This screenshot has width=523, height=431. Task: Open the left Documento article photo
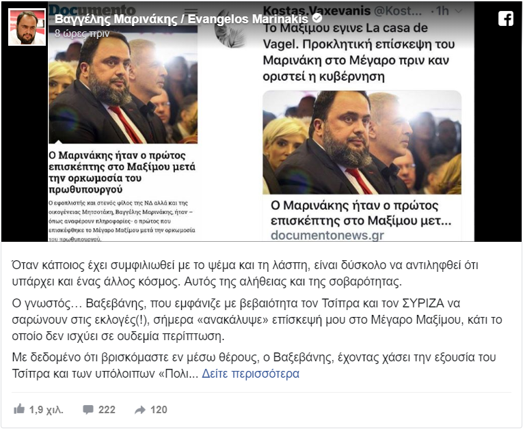[123, 88]
